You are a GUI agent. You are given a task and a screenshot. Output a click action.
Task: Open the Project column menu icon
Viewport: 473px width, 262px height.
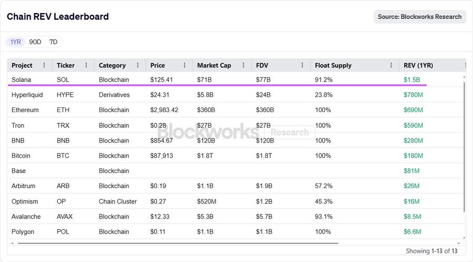point(44,65)
